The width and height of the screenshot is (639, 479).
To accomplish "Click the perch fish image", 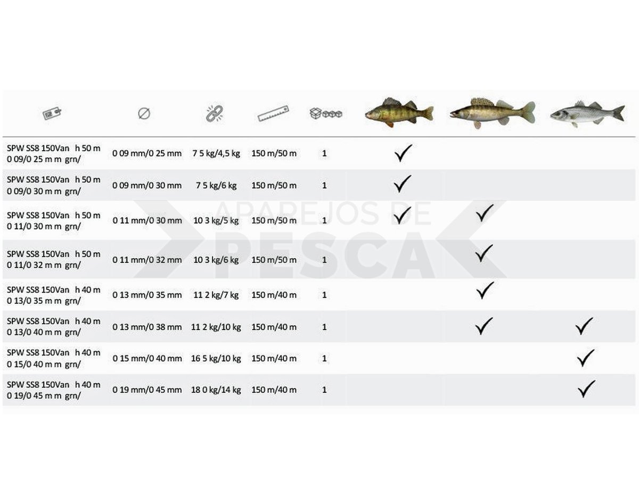I will 399,112.
